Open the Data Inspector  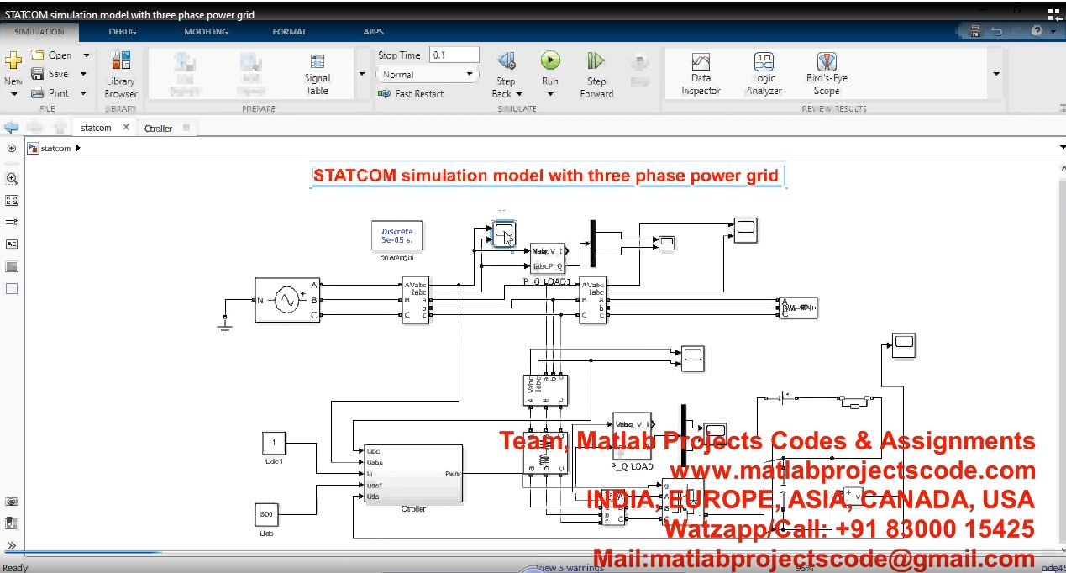(x=701, y=74)
